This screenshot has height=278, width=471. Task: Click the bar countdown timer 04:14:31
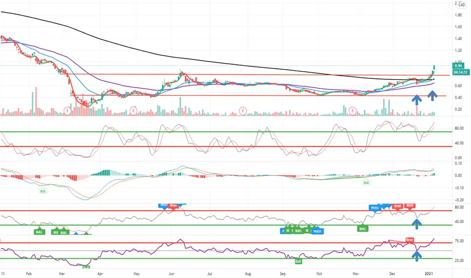(x=460, y=72)
